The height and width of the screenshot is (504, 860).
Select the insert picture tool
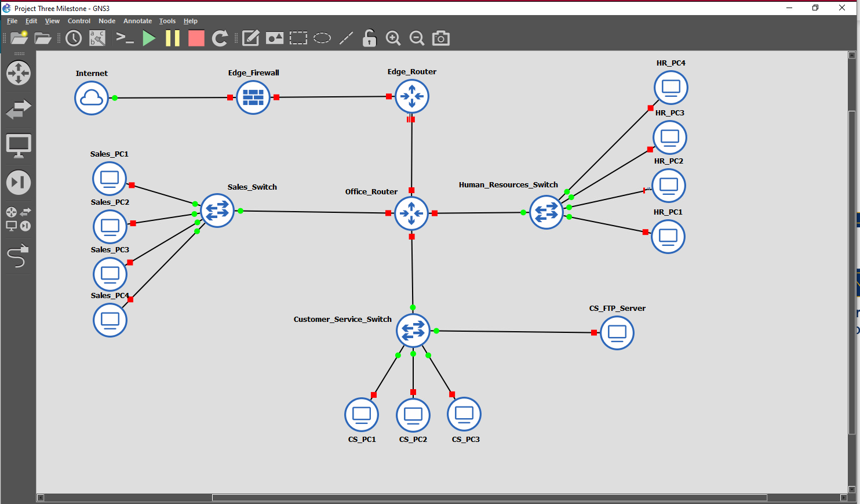tap(275, 38)
